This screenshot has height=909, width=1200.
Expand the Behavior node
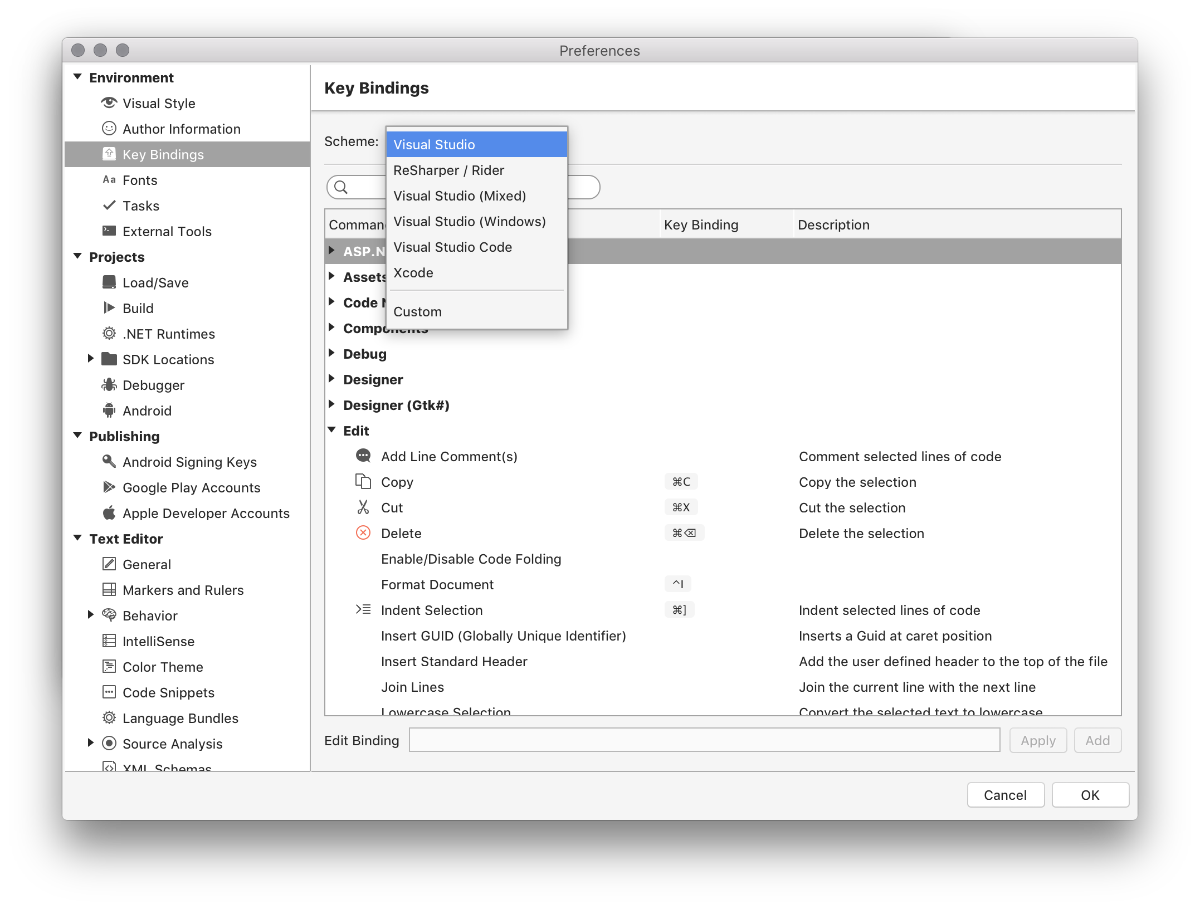90,615
